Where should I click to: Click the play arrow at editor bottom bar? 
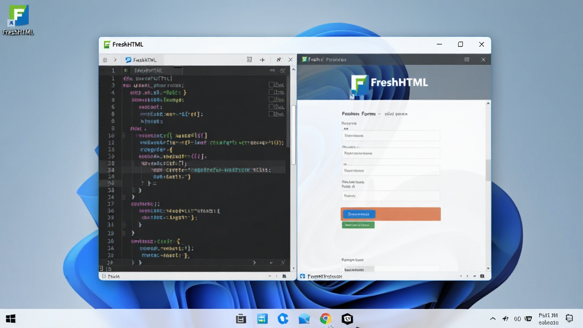coord(272,263)
